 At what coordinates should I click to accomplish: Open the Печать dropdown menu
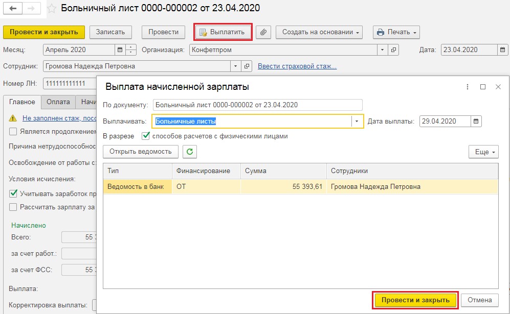396,32
